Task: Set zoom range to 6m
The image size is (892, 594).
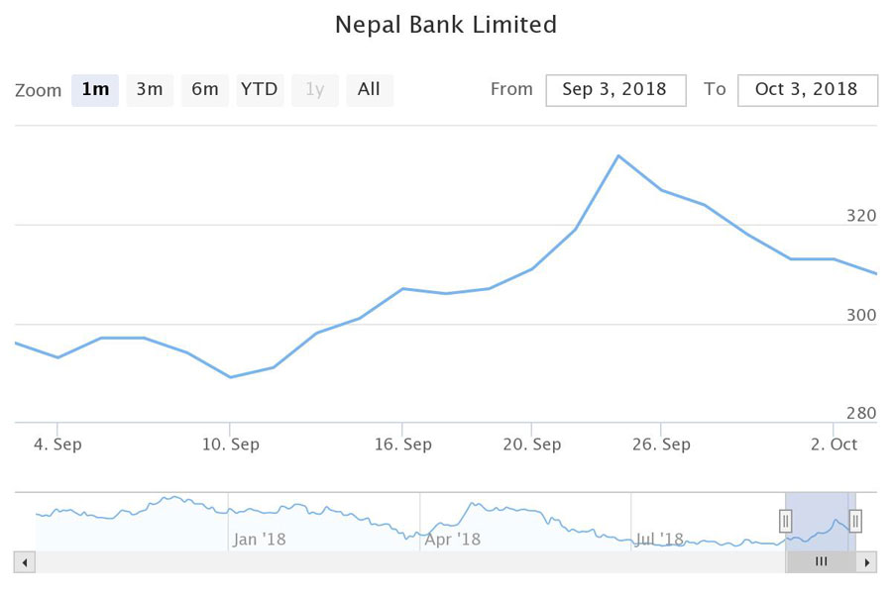Action: pos(205,90)
